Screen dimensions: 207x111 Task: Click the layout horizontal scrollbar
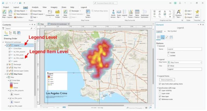[x=96, y=105]
